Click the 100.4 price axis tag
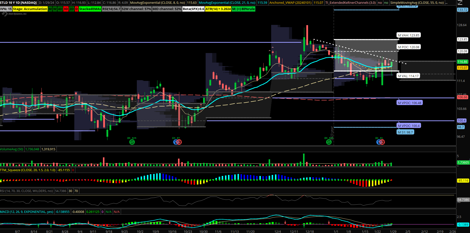Image resolution: width=470 pixels, height=233 pixels. [x=461, y=120]
